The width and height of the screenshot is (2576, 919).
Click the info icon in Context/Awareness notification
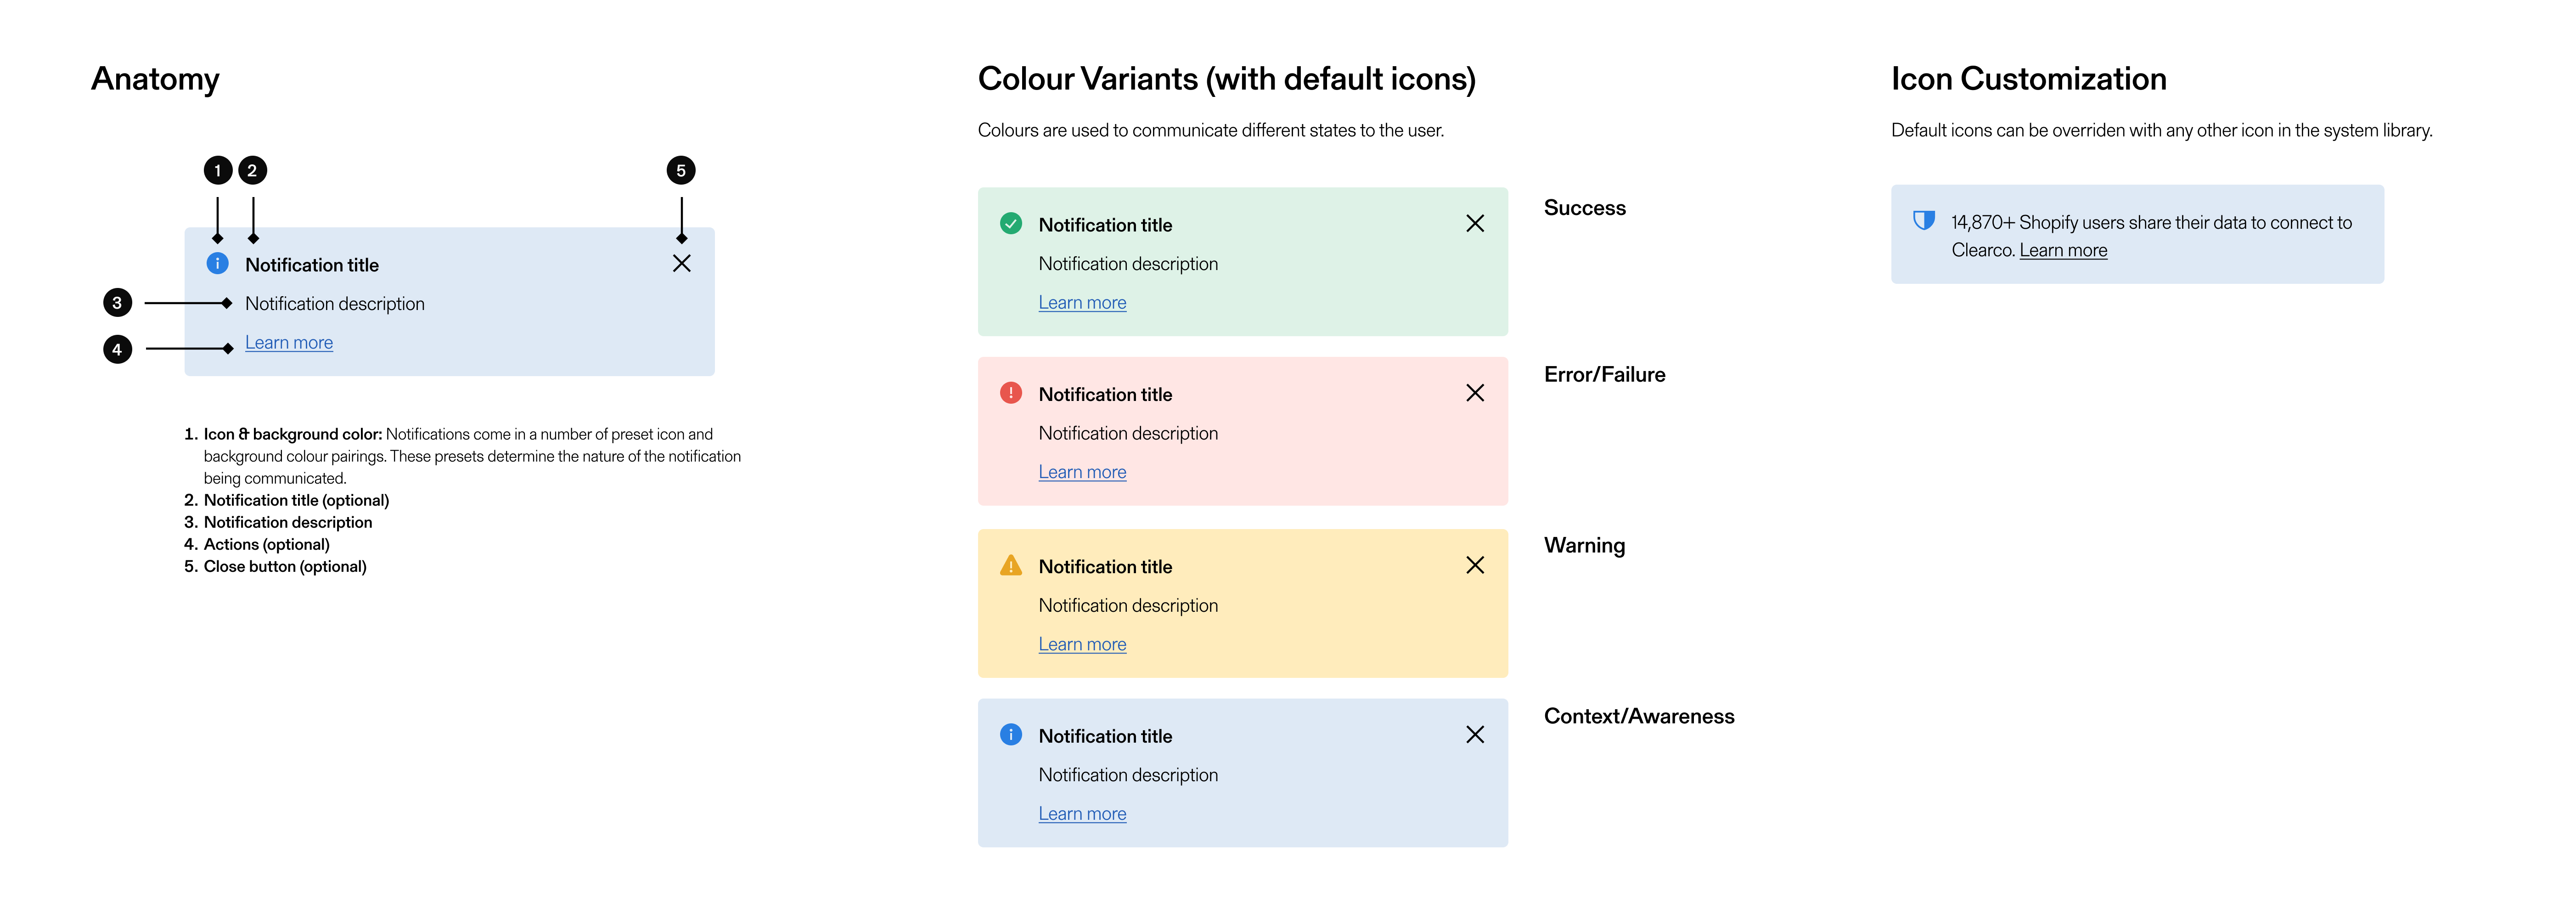[x=1011, y=735]
